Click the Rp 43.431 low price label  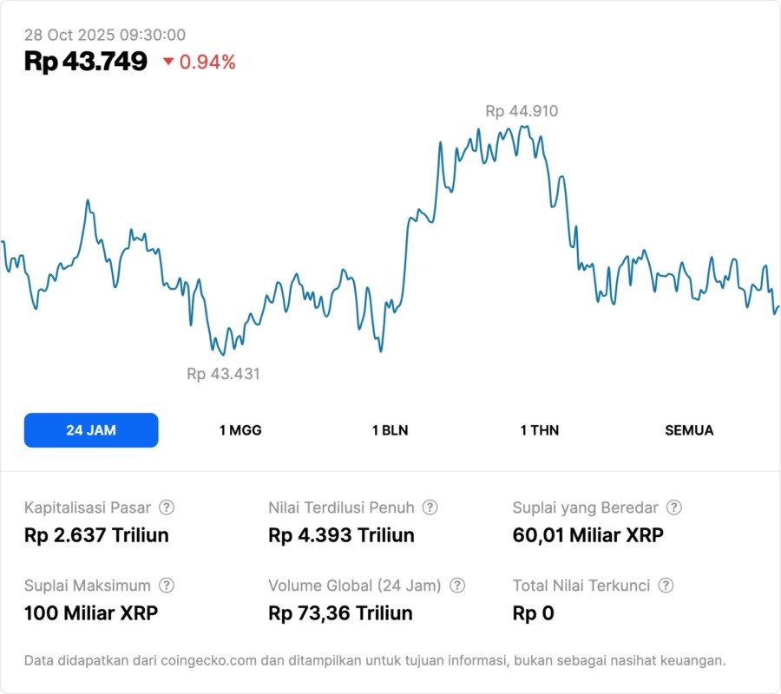(223, 374)
